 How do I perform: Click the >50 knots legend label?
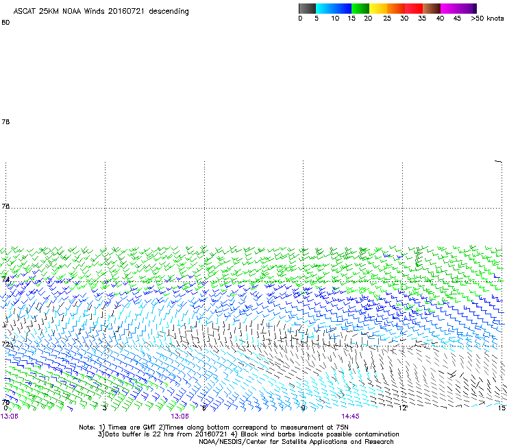(x=487, y=19)
